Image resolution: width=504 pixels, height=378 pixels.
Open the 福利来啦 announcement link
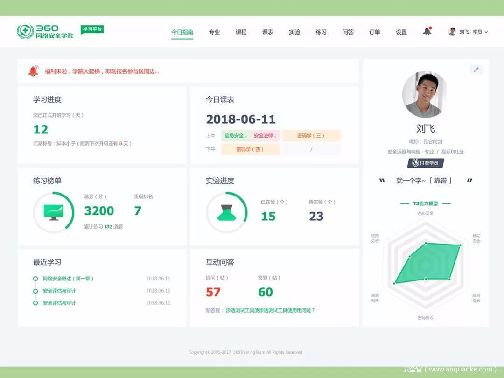click(102, 71)
